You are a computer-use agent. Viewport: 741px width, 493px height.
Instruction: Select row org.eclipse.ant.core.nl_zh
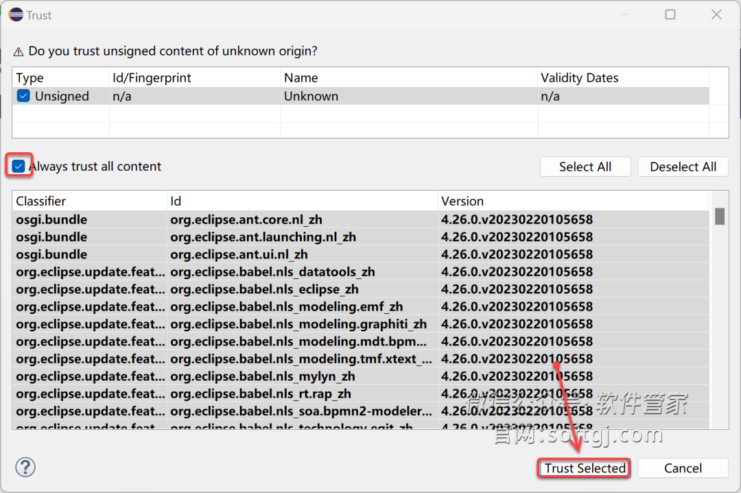(361, 219)
